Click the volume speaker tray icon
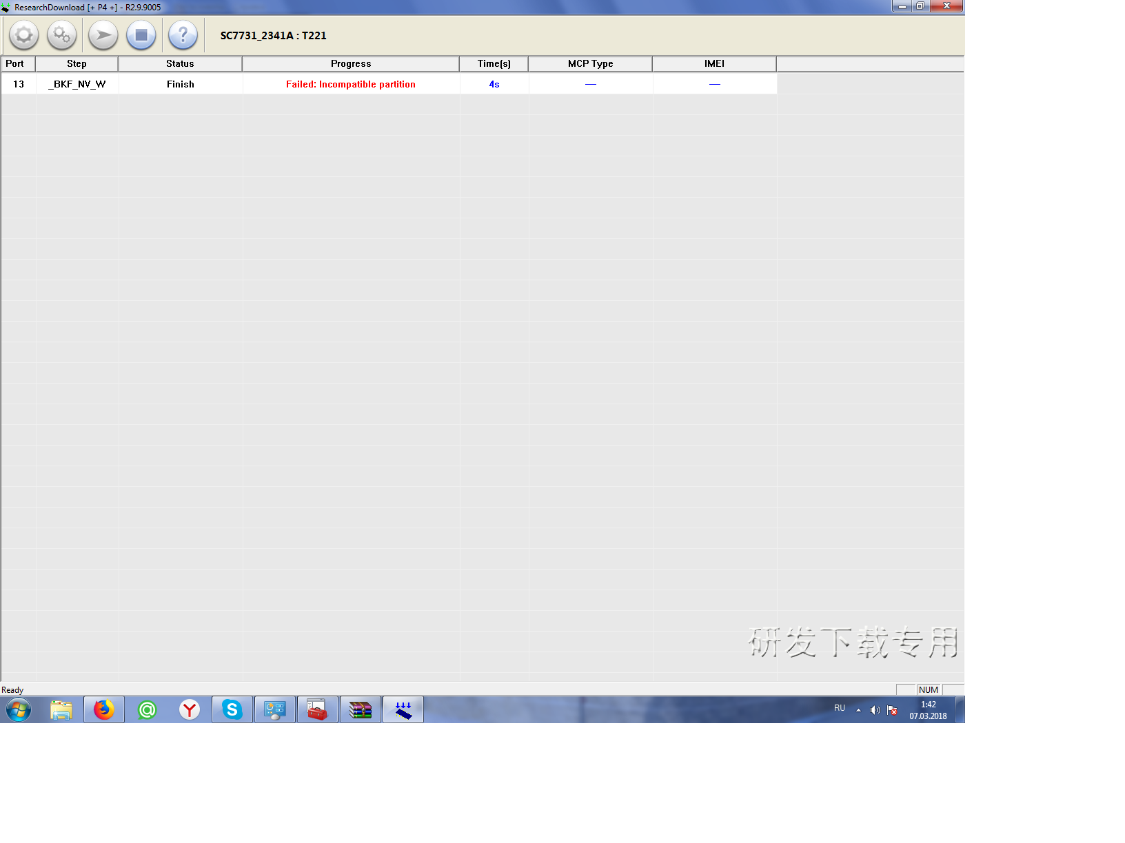The image size is (1125, 843). click(x=875, y=709)
